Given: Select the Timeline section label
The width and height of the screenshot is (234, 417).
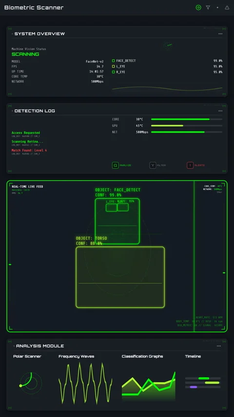Looking at the screenshot, I should pyautogui.click(x=193, y=356).
